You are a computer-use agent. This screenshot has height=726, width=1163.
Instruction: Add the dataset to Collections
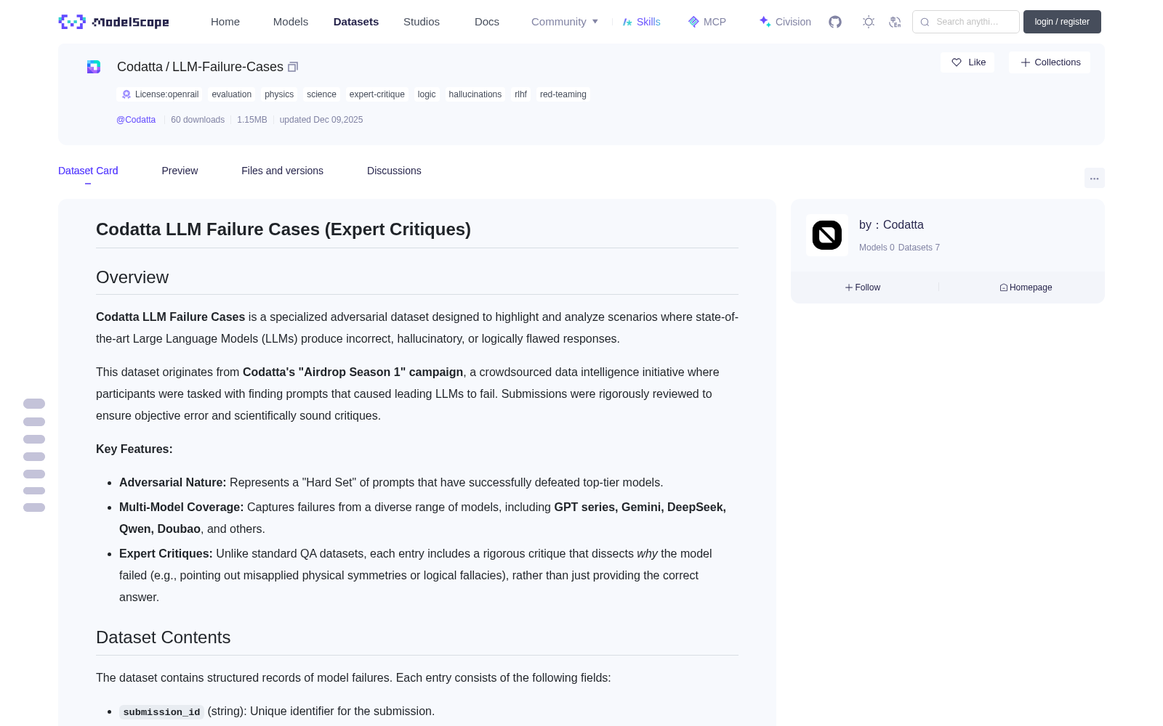pyautogui.click(x=1050, y=62)
